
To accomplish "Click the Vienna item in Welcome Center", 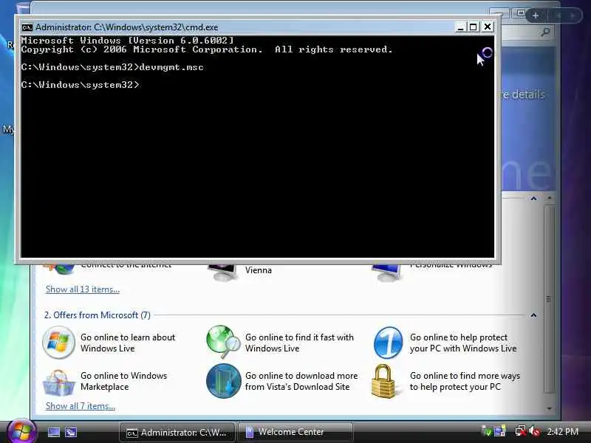I will (x=259, y=270).
